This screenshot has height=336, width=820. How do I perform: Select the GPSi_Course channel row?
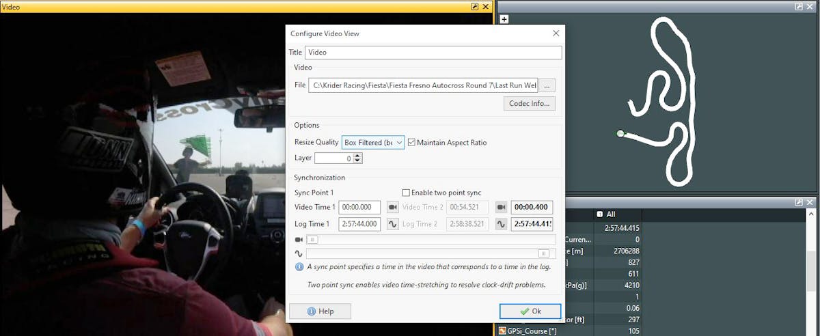(545, 331)
